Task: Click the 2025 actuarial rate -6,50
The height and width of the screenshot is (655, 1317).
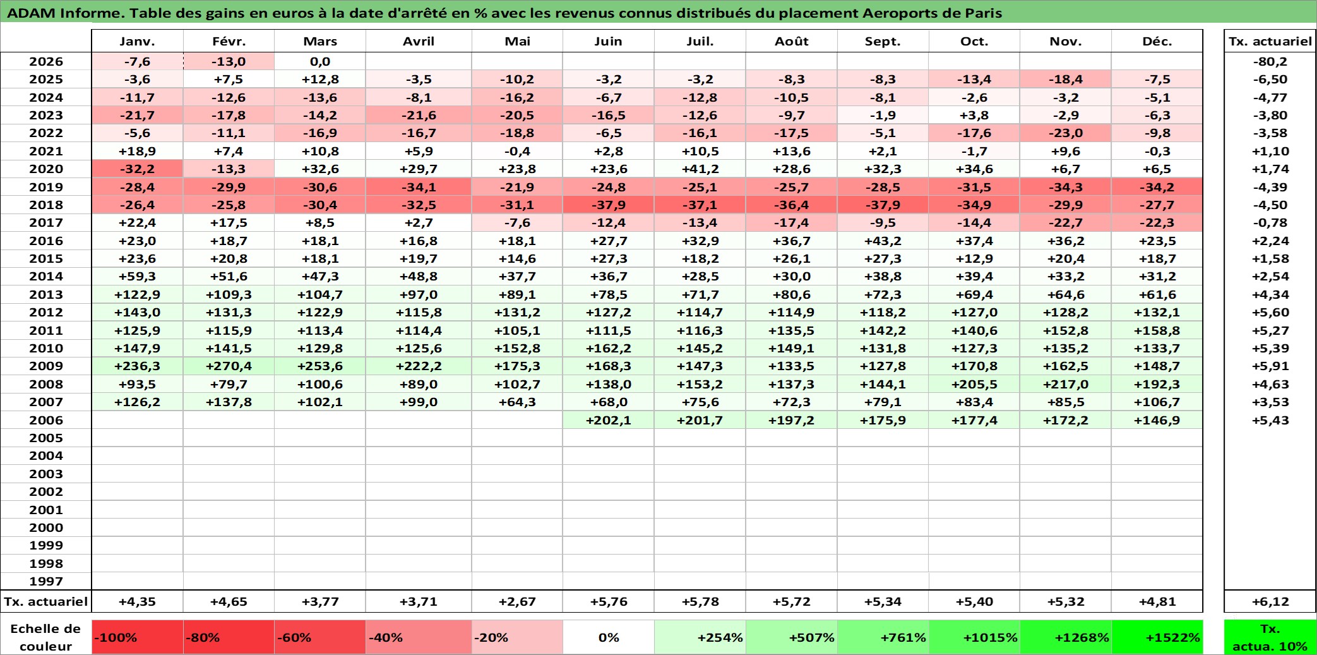Action: pos(1270,79)
